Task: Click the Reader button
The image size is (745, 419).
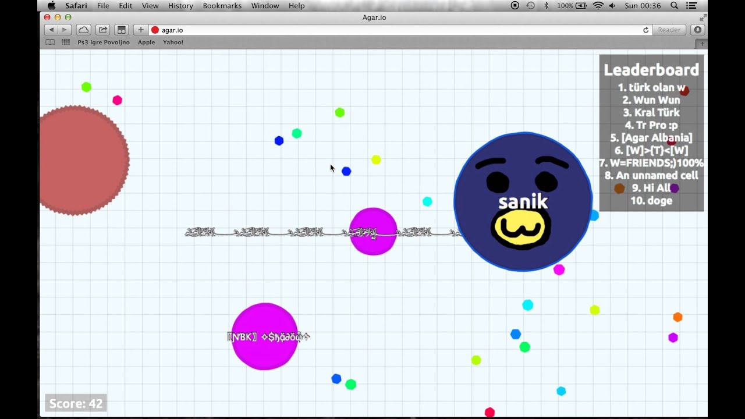Action: click(669, 30)
